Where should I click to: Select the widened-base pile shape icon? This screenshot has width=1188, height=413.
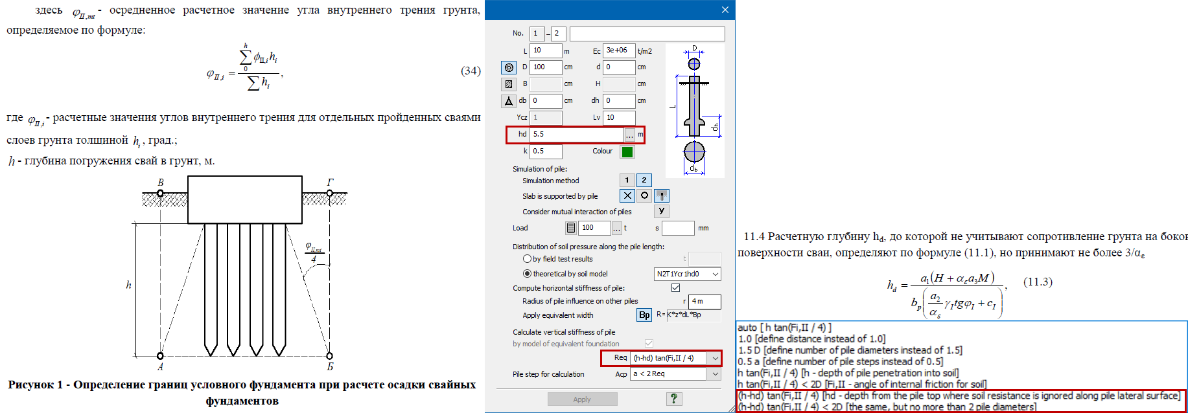[509, 101]
